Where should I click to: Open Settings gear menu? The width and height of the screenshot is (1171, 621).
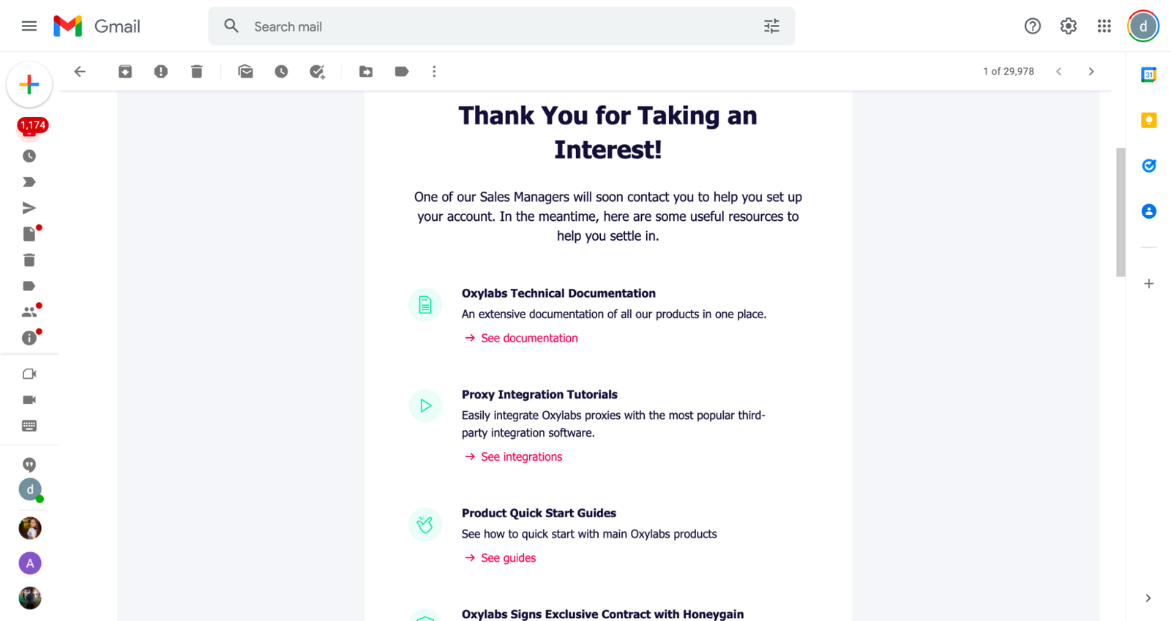tap(1069, 26)
